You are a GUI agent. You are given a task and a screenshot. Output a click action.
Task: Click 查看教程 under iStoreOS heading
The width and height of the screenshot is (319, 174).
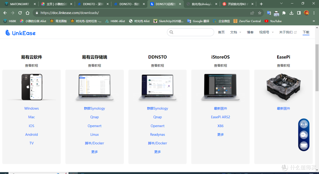[x=221, y=65]
